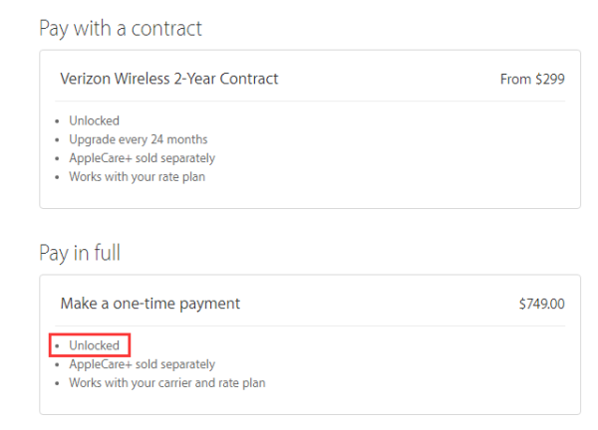This screenshot has width=598, height=430.
Task: Click AppleCare+ sold separately under Verizon contract
Action: 142,158
